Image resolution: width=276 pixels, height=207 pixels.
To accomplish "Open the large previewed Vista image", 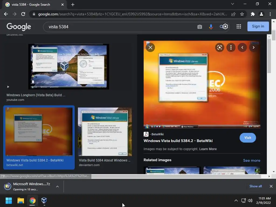I will pos(202,84).
